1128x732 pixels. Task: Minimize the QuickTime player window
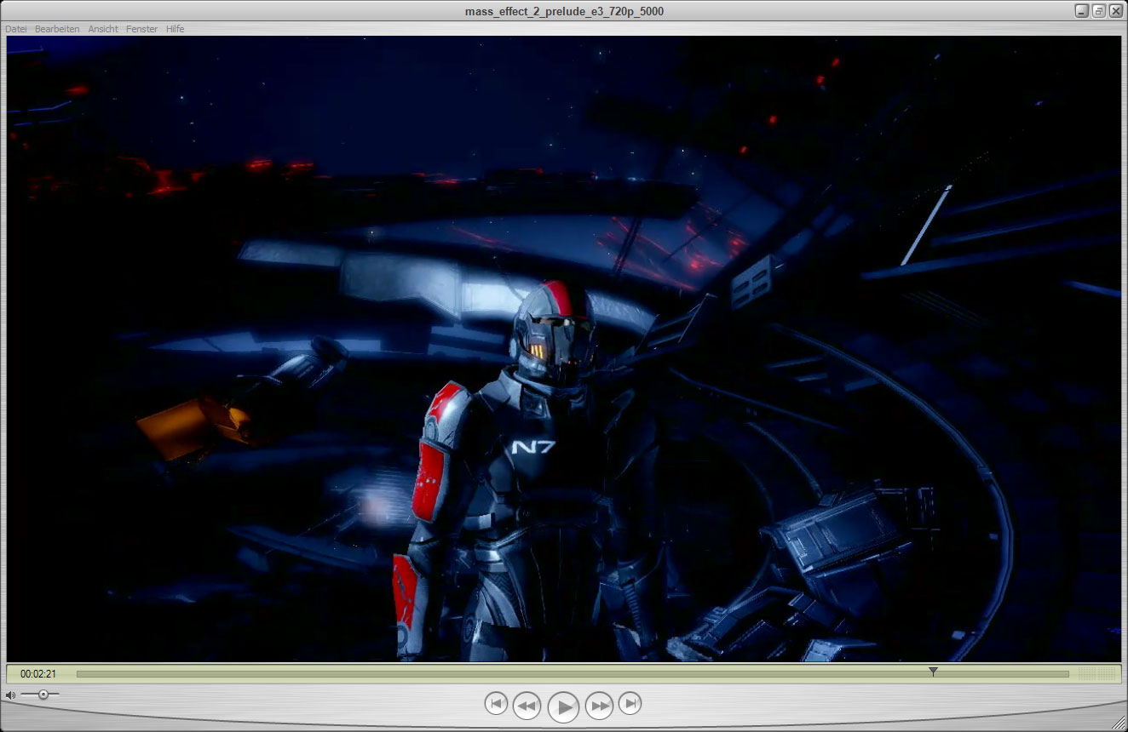coord(1082,11)
